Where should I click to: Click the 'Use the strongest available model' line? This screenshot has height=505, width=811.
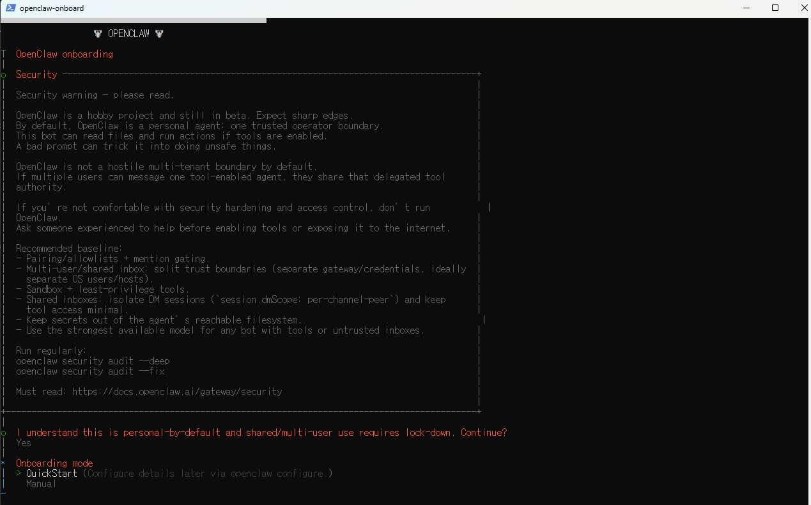point(220,330)
